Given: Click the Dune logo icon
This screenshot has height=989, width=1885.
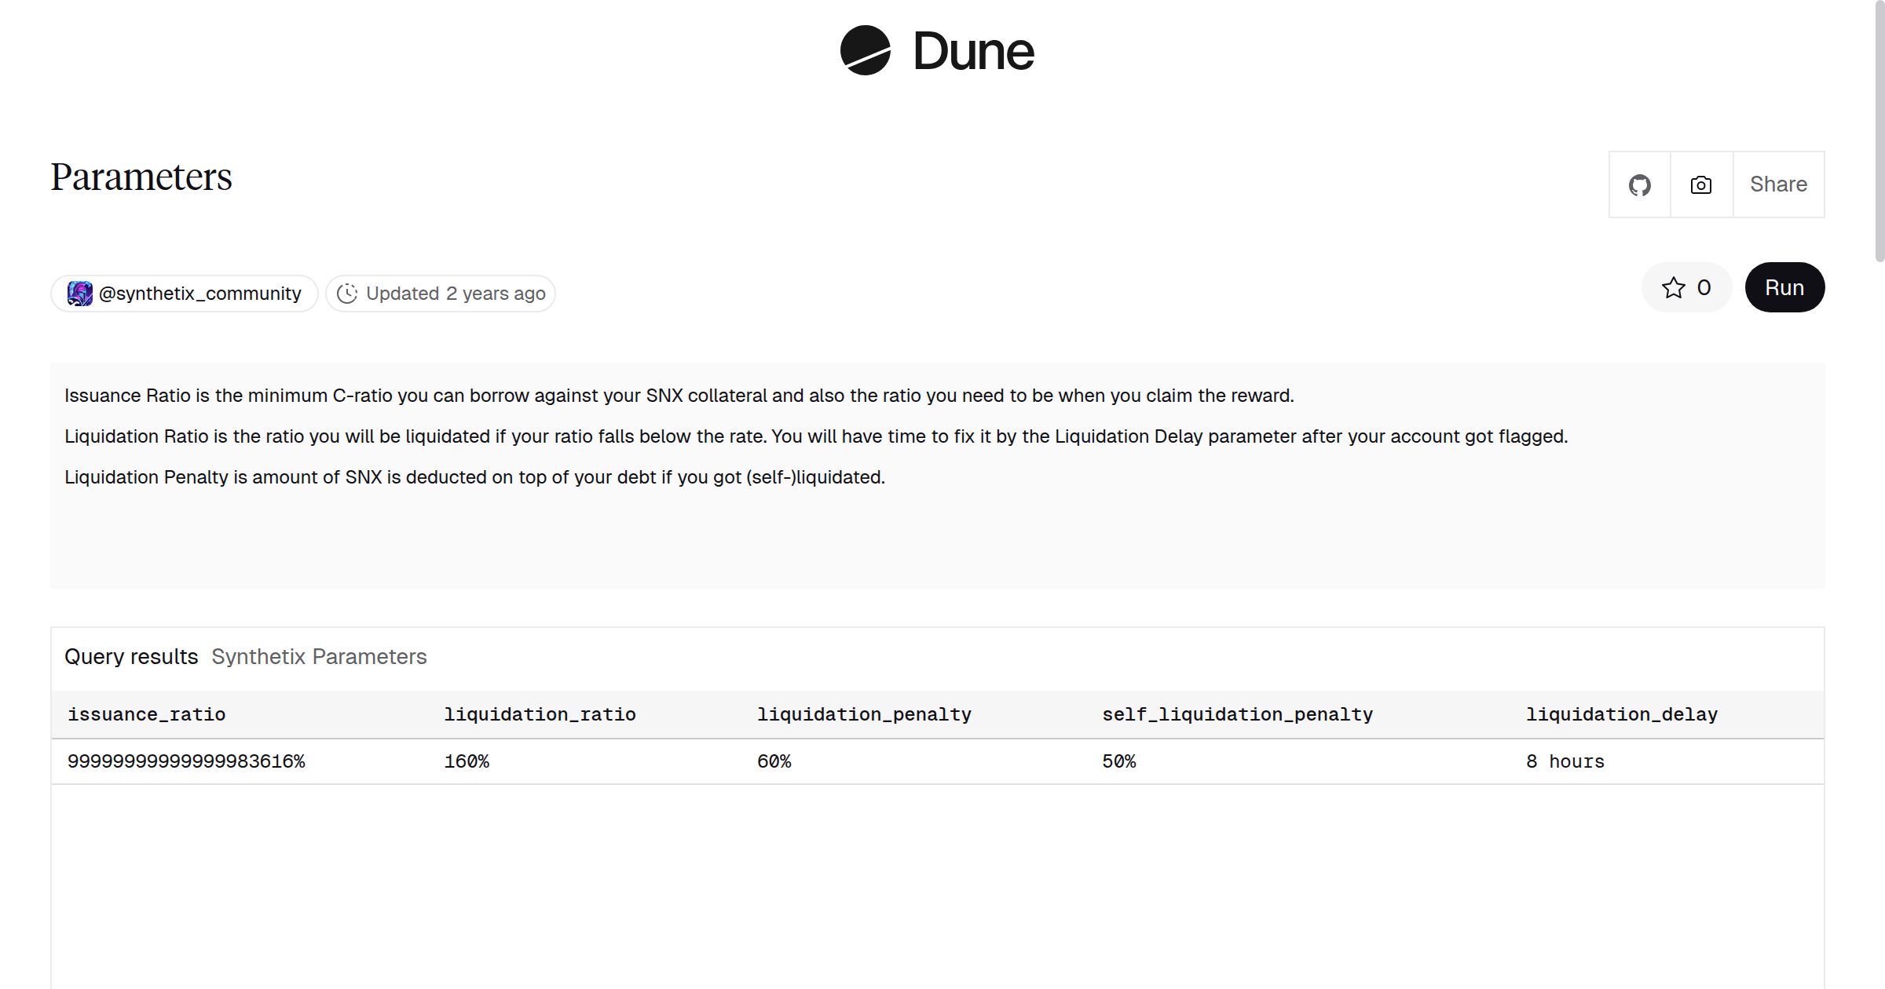Looking at the screenshot, I should click(x=865, y=50).
